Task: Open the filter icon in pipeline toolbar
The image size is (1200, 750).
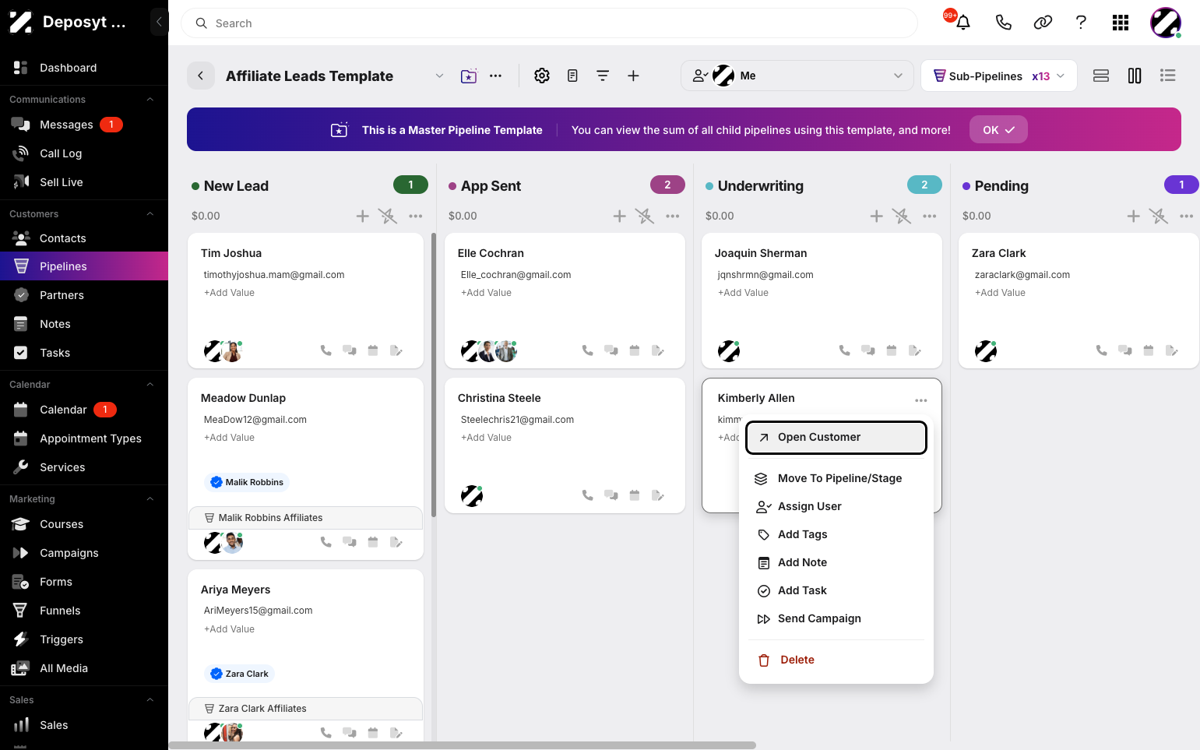Action: [603, 76]
